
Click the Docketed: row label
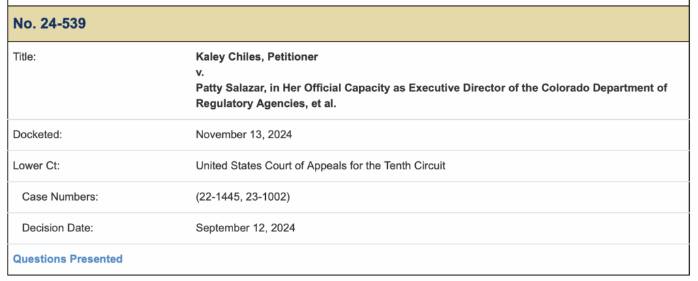coord(37,134)
